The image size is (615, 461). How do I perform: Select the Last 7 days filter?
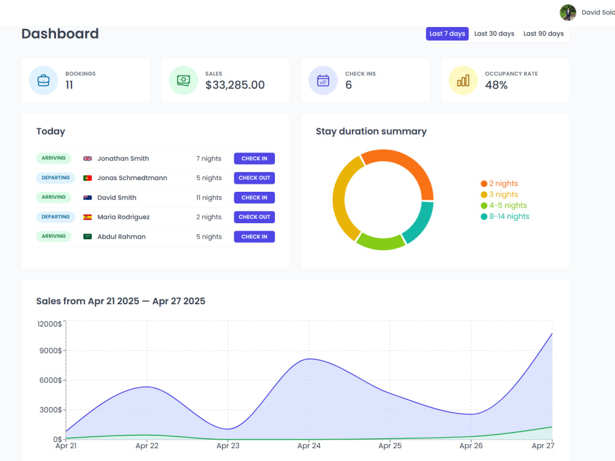tap(447, 34)
